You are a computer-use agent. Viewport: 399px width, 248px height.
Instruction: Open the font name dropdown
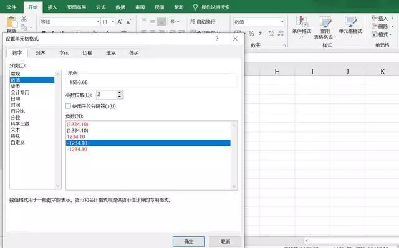(99, 22)
